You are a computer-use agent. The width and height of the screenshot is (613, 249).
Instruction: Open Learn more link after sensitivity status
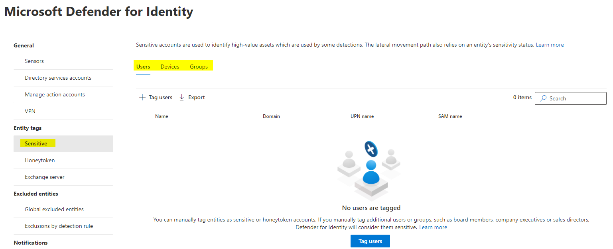pyautogui.click(x=550, y=45)
